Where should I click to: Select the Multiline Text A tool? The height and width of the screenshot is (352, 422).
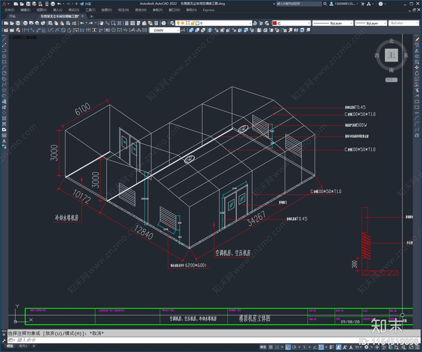coord(4,141)
